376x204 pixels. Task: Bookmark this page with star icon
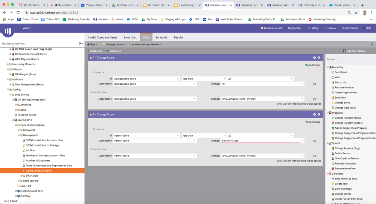pyautogui.click(x=356, y=12)
